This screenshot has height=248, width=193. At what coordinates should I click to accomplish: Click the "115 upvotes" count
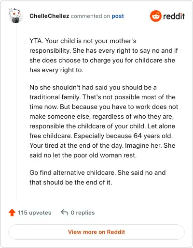click(34, 213)
